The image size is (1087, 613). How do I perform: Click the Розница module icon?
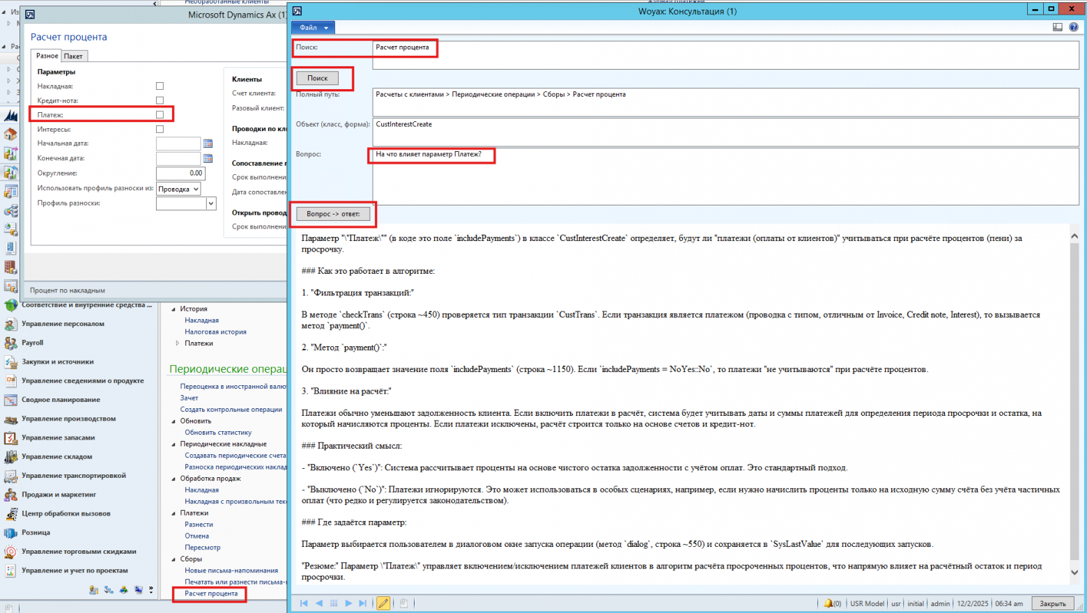[10, 532]
